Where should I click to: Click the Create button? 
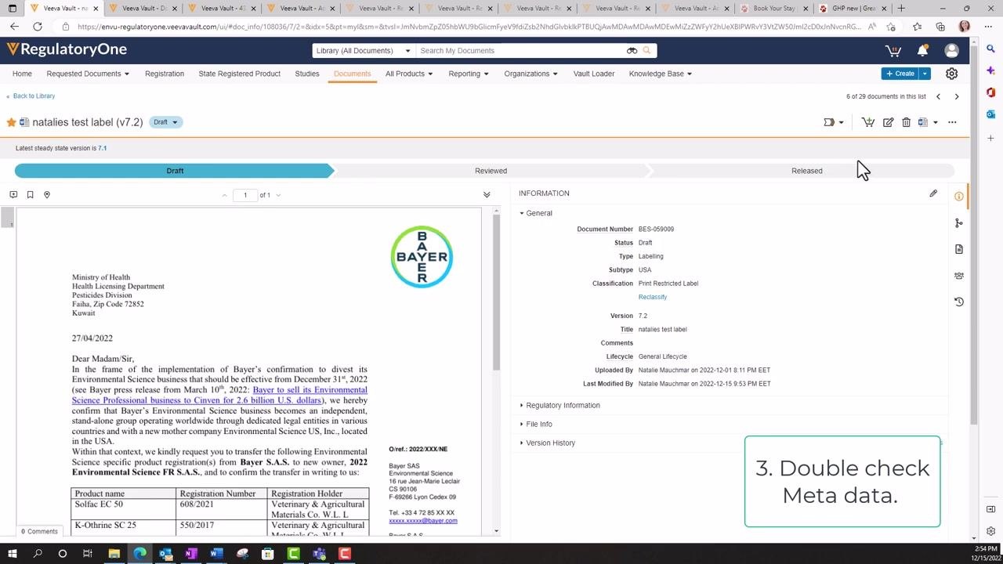point(900,74)
